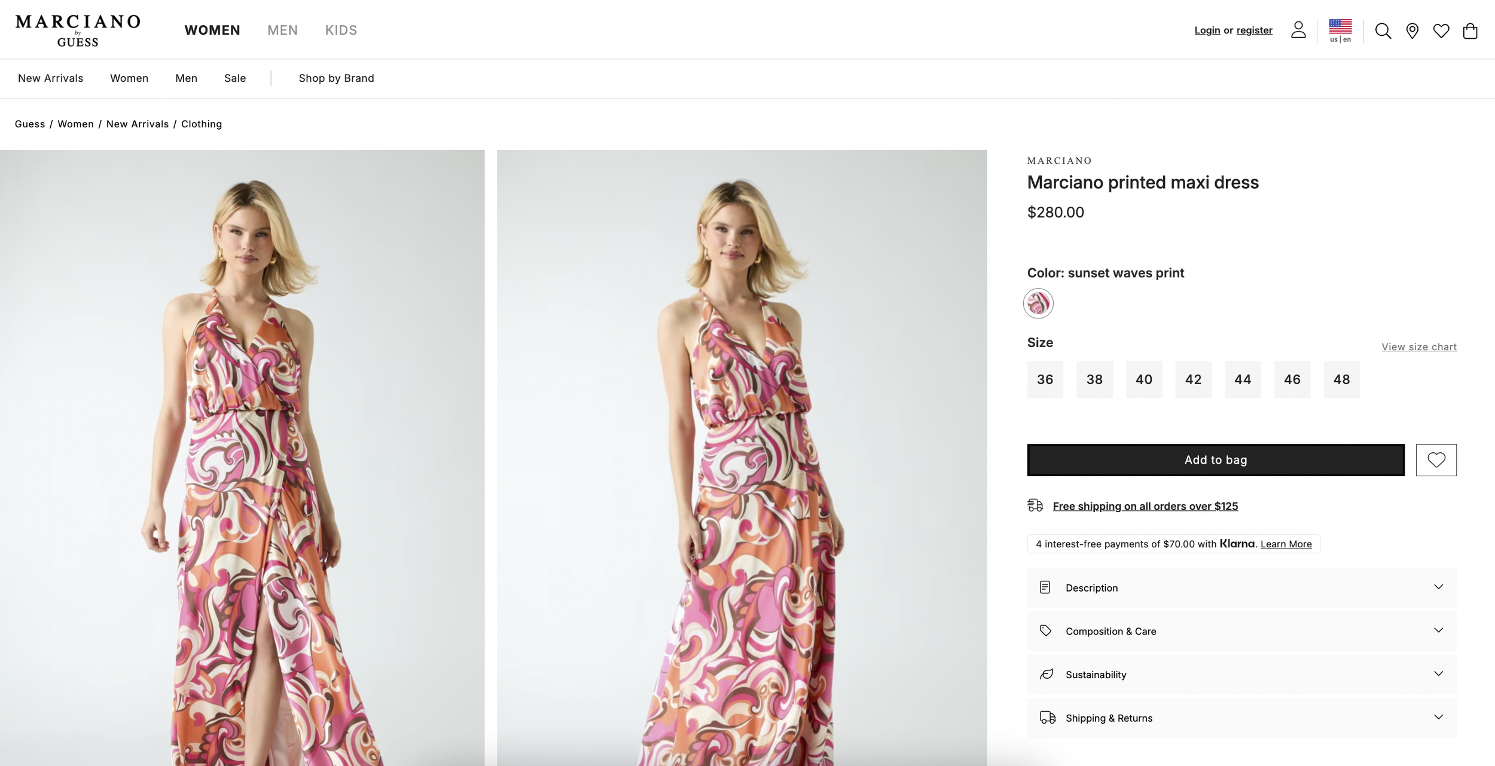This screenshot has height=766, width=1495.
Task: Select size 42
Action: pos(1193,379)
